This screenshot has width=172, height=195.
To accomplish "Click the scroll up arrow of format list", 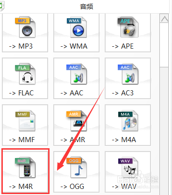I will point(164,18).
